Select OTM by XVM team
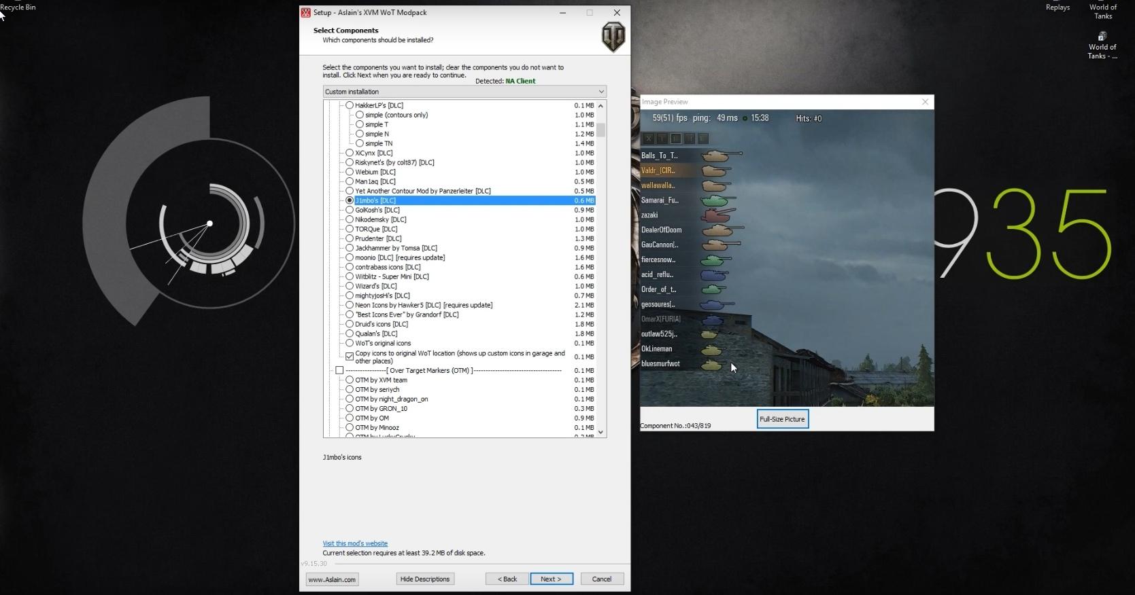1135x595 pixels. (350, 380)
